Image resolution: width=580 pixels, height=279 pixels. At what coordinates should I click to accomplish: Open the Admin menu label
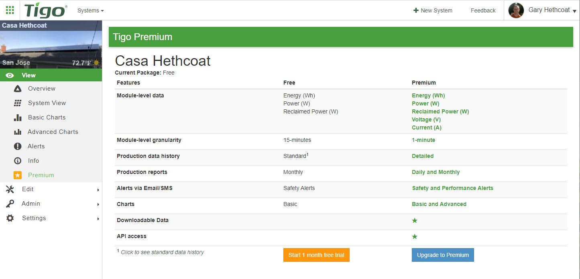[x=31, y=204]
